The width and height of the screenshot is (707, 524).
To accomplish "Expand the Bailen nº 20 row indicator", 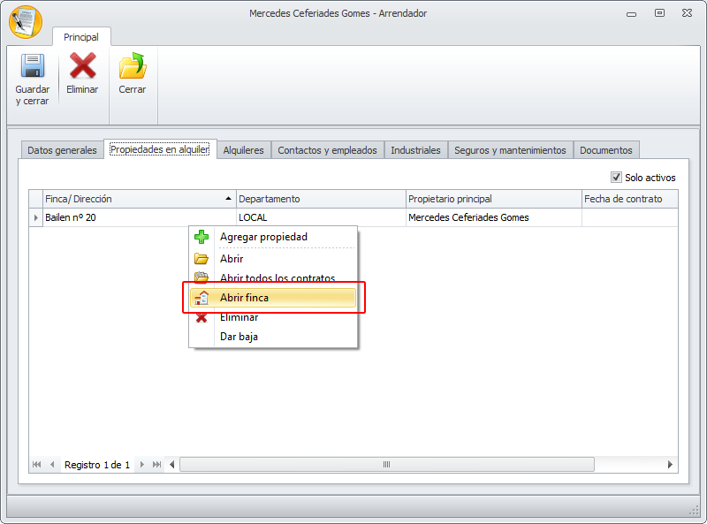I will coord(35,217).
